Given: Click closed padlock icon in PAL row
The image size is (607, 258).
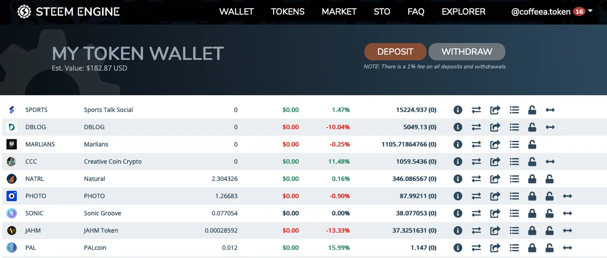Looking at the screenshot, I should (532, 248).
